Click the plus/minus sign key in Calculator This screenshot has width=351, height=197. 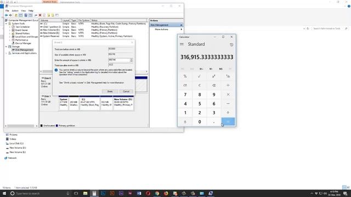(185, 121)
